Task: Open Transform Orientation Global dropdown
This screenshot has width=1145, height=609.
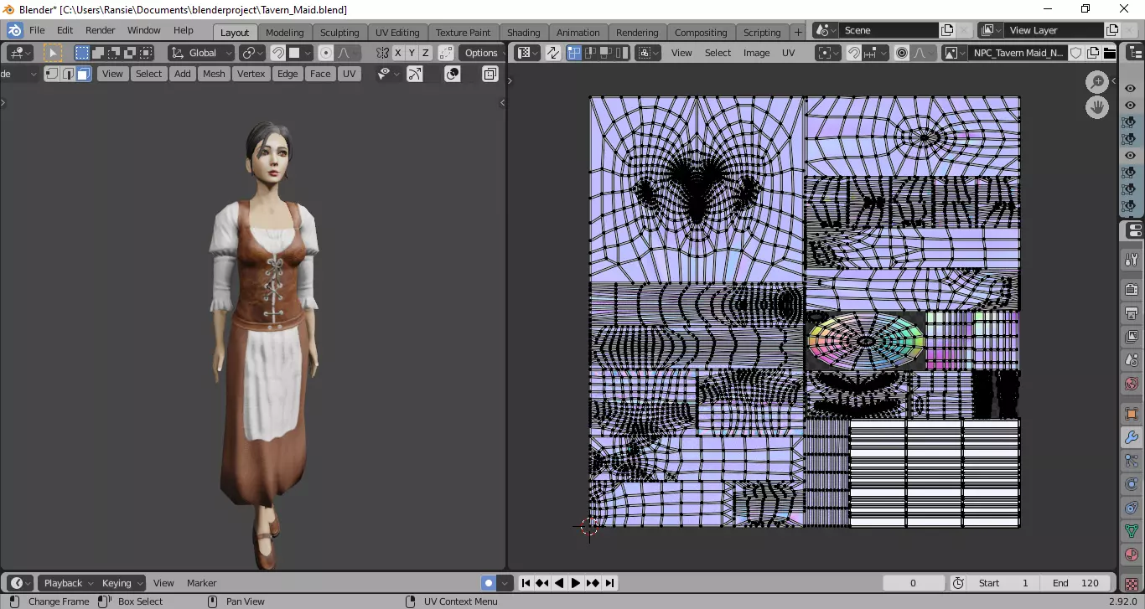Action: [x=201, y=53]
